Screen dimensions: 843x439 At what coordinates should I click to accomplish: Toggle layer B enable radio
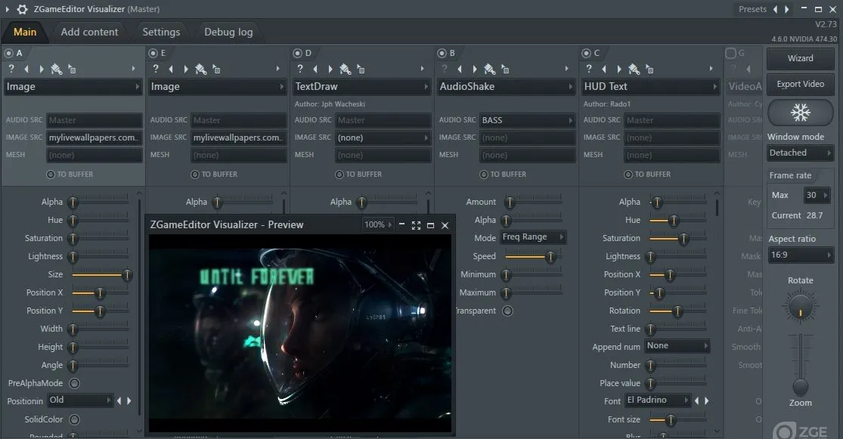tap(442, 53)
